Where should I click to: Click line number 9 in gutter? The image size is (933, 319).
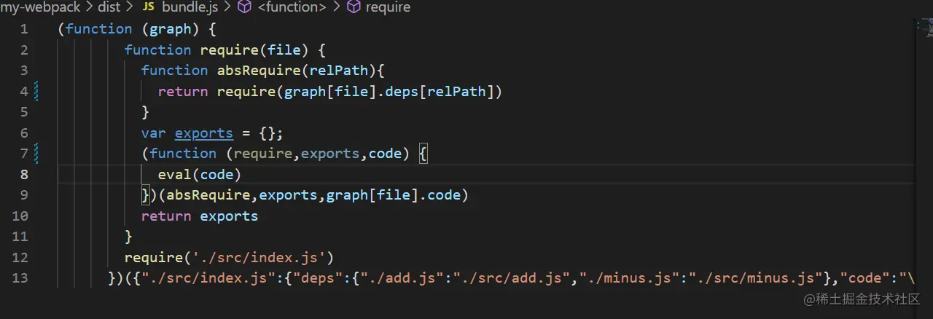pyautogui.click(x=24, y=195)
